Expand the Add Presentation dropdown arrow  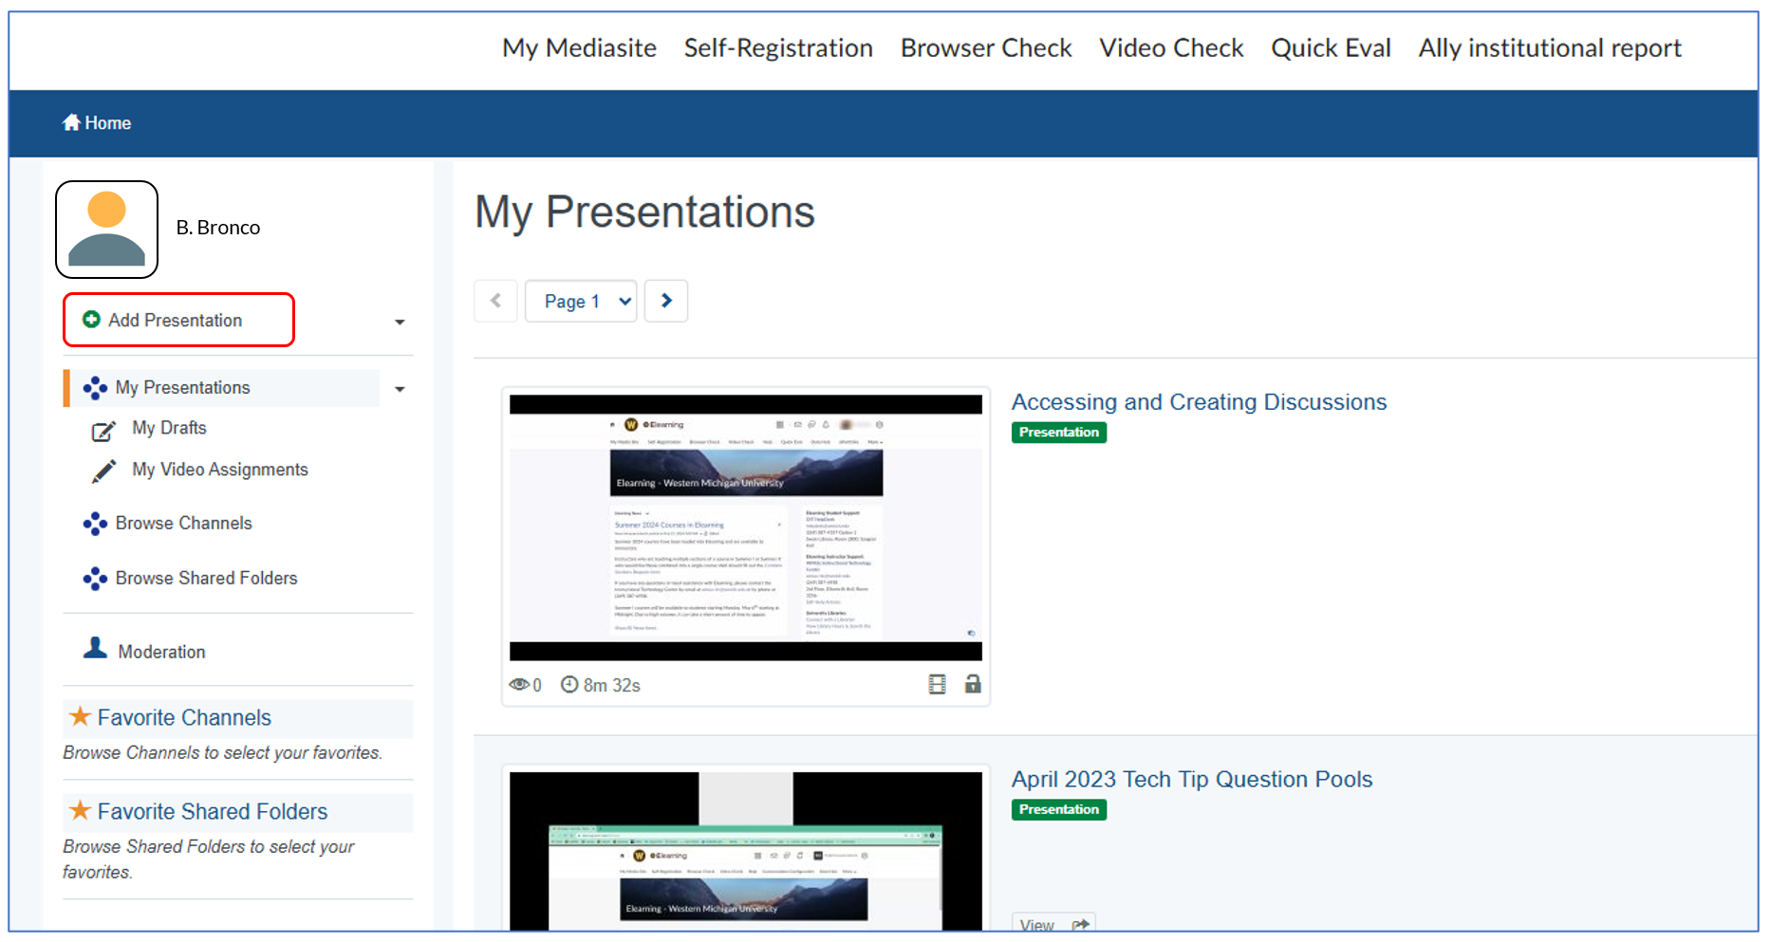[400, 323]
